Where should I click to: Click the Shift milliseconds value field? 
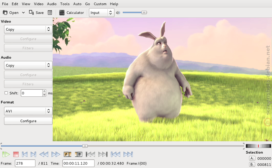32,93
